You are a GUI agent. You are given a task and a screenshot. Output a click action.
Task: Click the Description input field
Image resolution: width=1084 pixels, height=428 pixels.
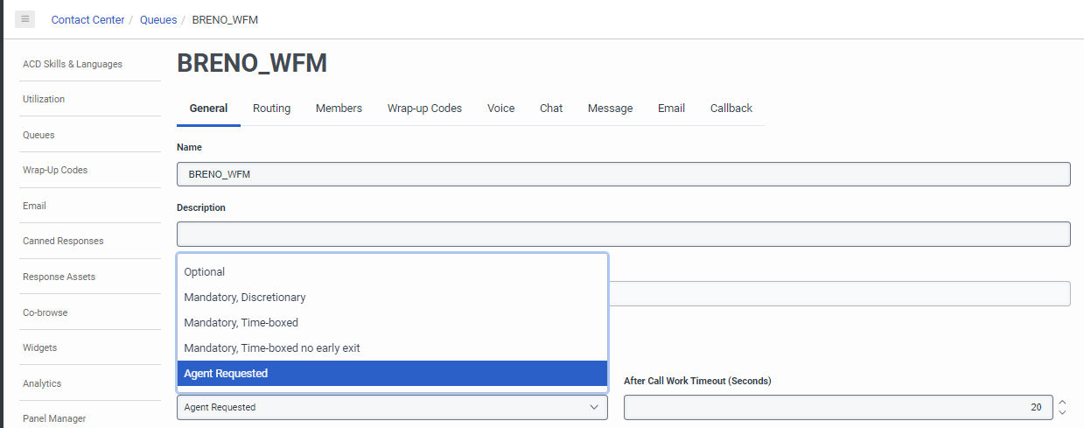(623, 235)
